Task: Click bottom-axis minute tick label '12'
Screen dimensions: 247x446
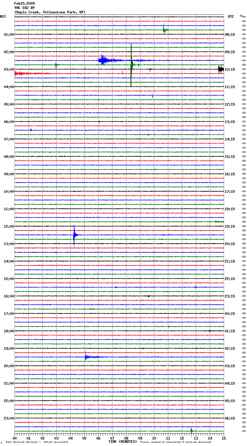Action: tap(182, 438)
